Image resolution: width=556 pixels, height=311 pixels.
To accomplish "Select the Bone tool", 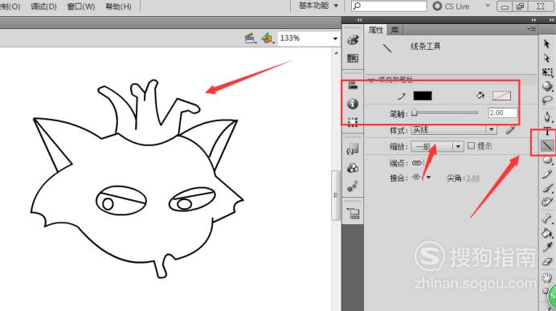I will pos(547,219).
